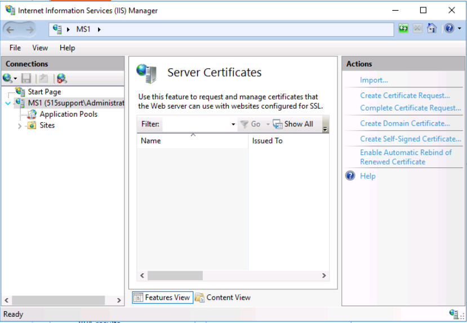Select Application Pools tree item
Image resolution: width=467 pixels, height=323 pixels.
[x=69, y=114]
